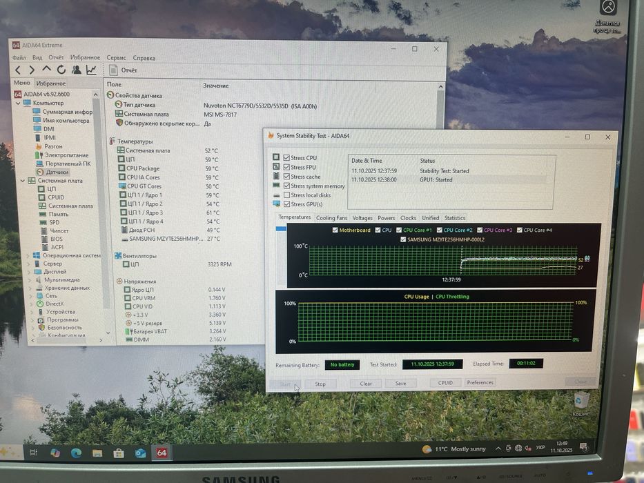Select Датчики in the tree
This screenshot has height=483, width=644.
[x=52, y=172]
